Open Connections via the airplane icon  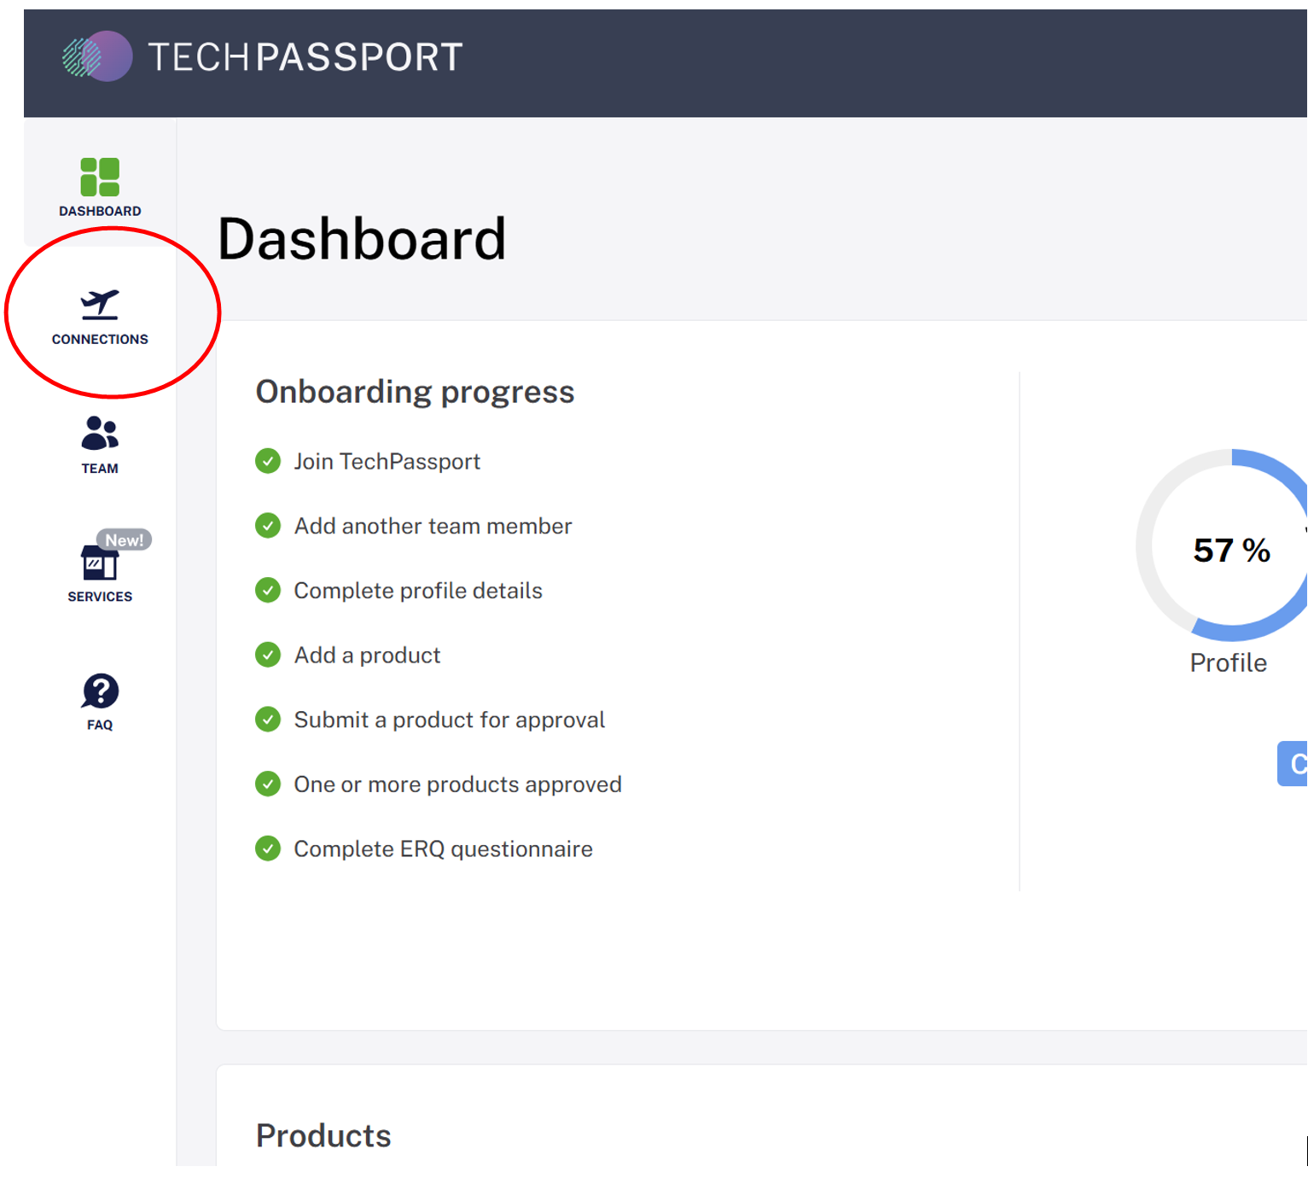pyautogui.click(x=100, y=305)
